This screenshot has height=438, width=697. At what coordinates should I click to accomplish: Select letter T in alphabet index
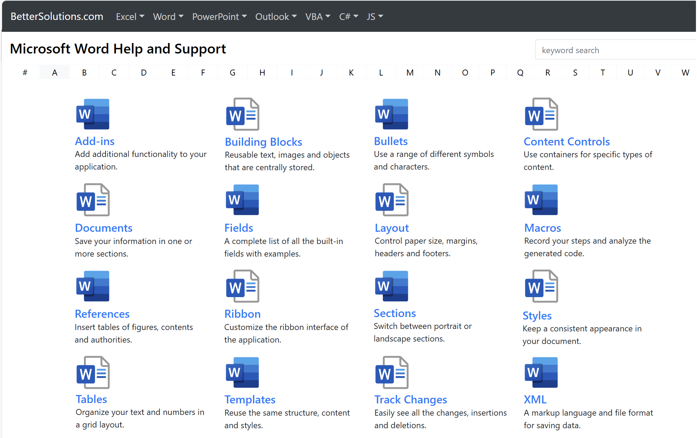point(602,72)
